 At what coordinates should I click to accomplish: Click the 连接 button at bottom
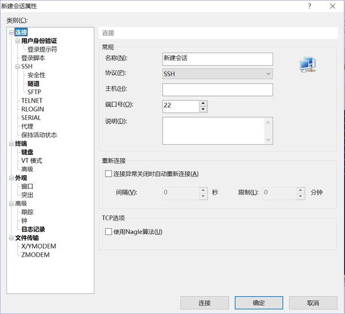coord(204,302)
